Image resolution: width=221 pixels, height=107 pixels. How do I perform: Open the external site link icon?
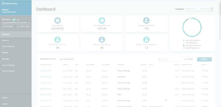[x=29, y=23]
